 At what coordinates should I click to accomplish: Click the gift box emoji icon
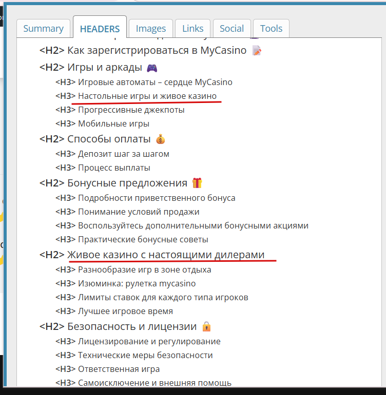pos(197,183)
